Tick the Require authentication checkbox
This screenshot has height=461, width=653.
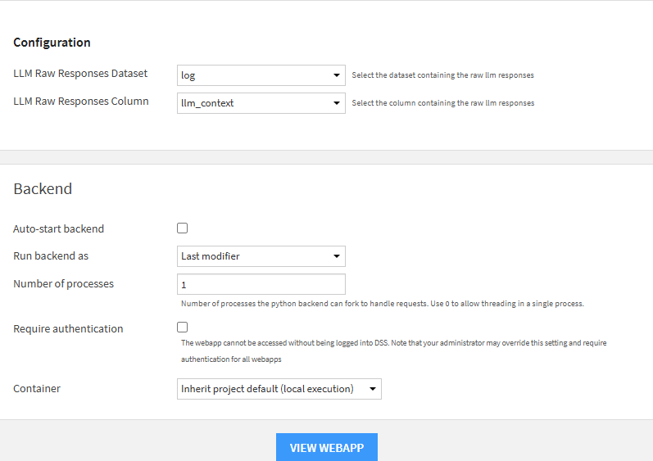183,327
